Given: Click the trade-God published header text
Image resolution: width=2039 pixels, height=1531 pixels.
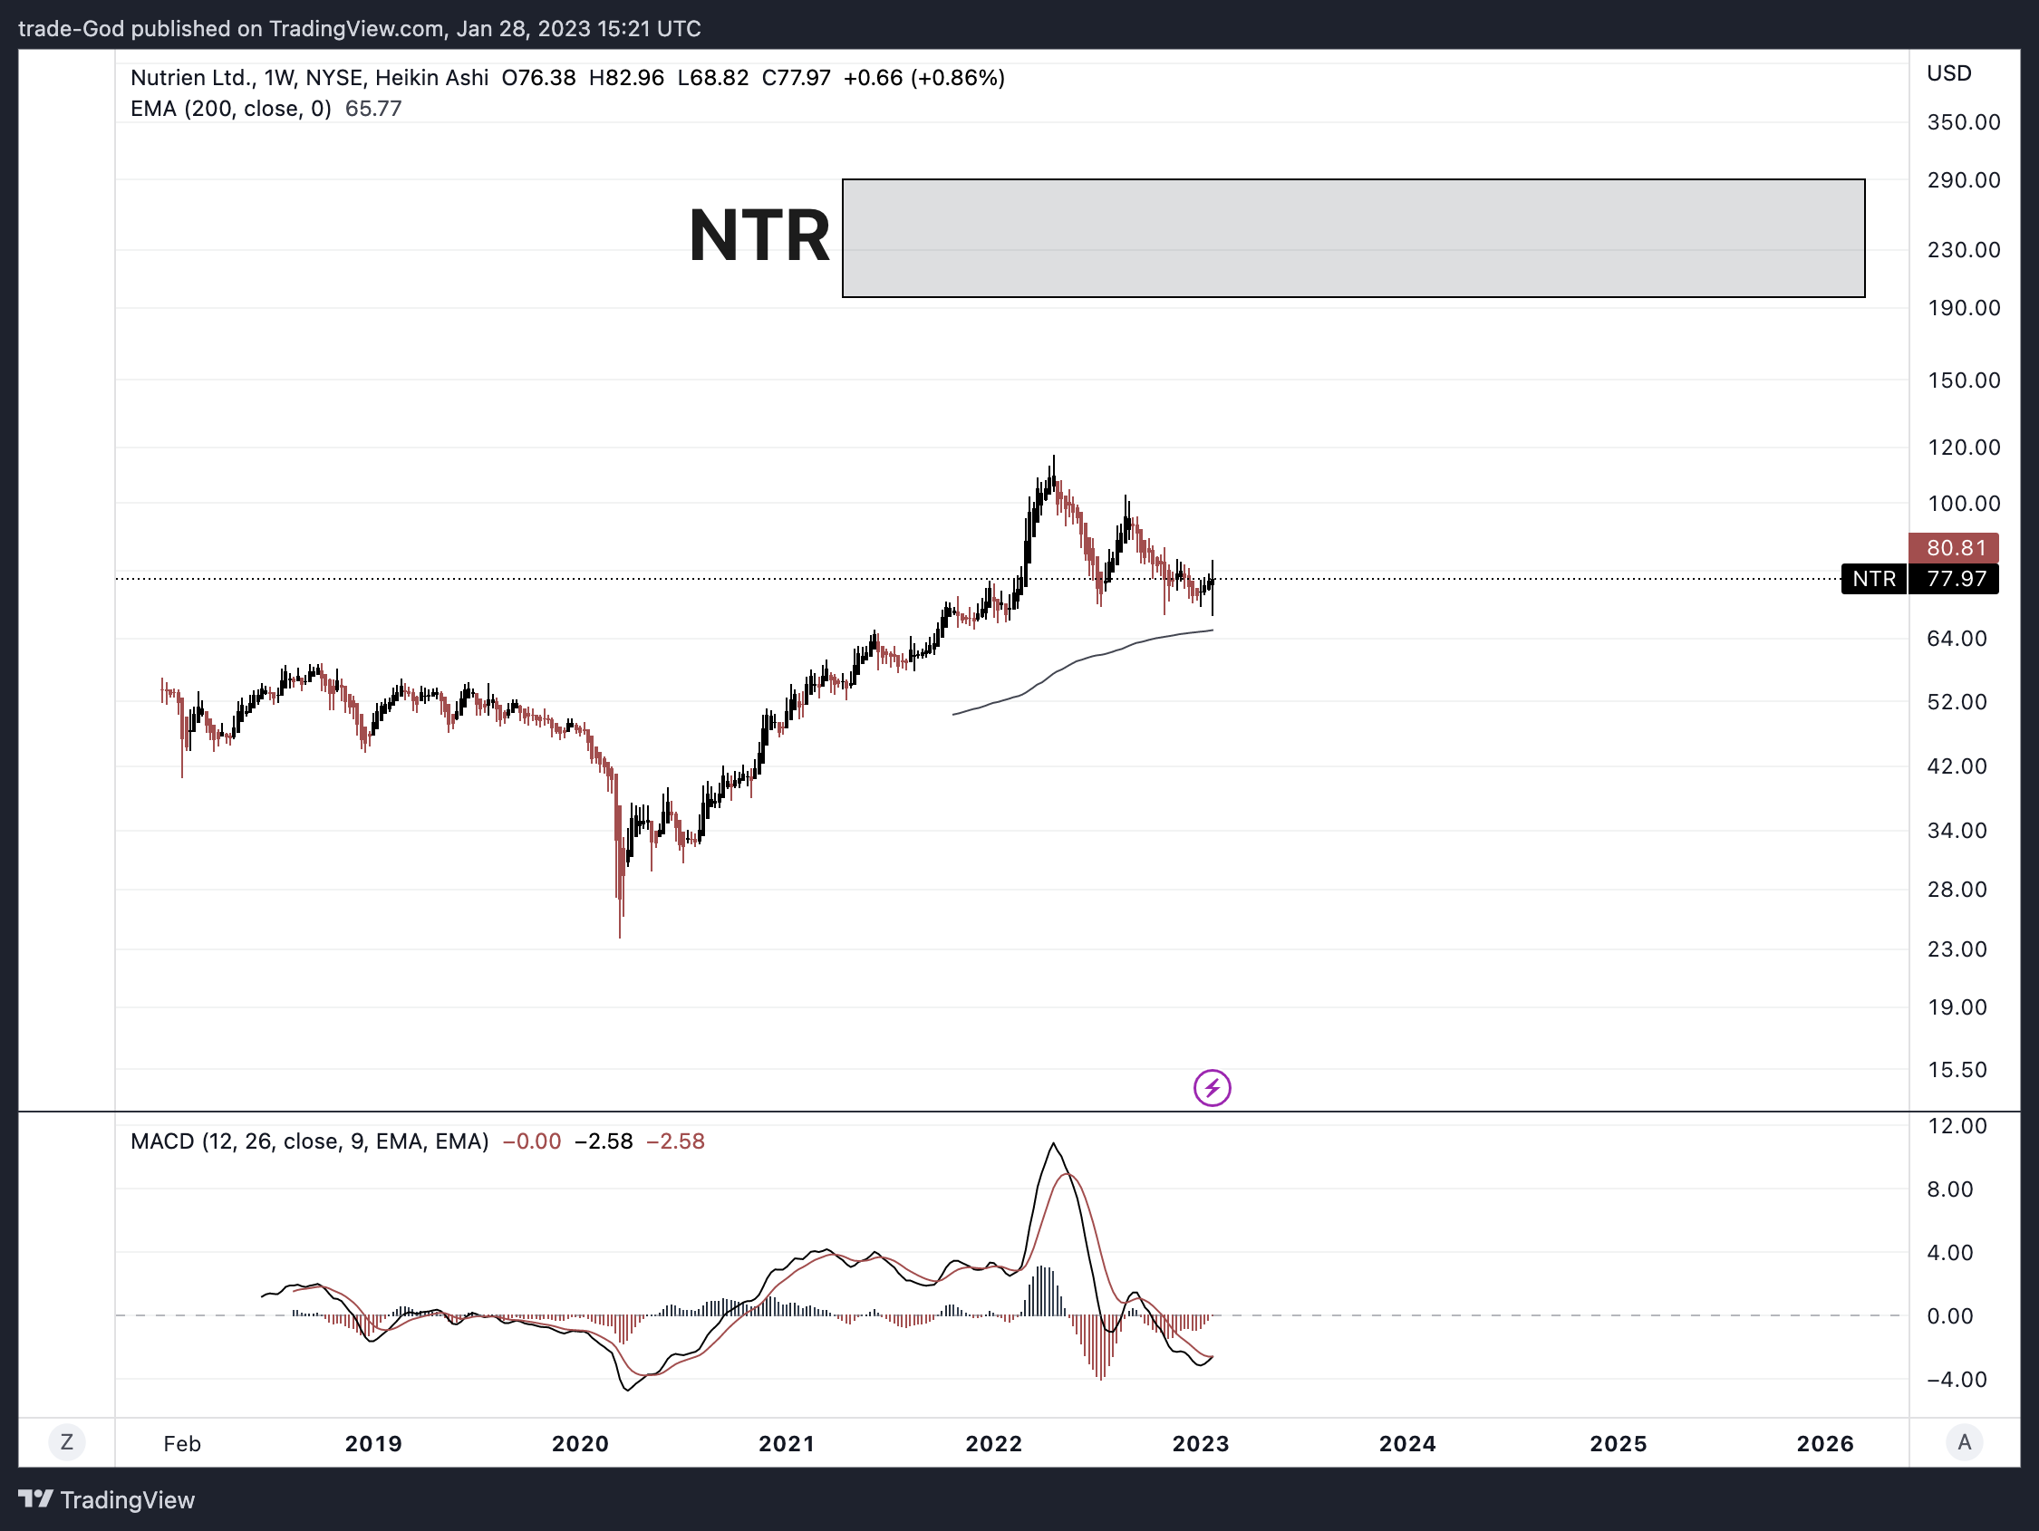Looking at the screenshot, I should click(x=360, y=29).
